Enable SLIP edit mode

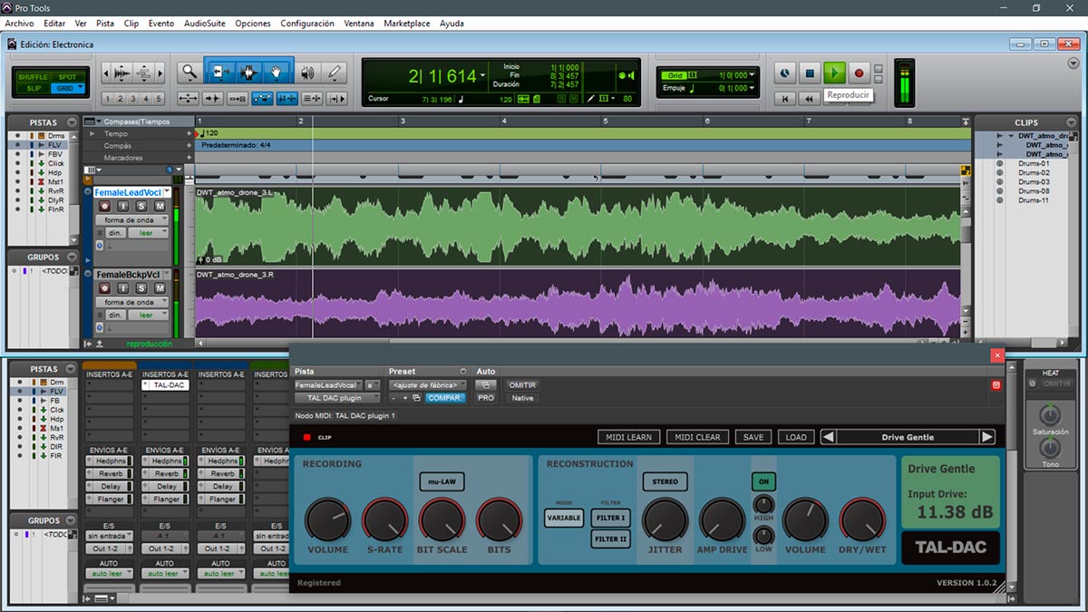tap(33, 88)
